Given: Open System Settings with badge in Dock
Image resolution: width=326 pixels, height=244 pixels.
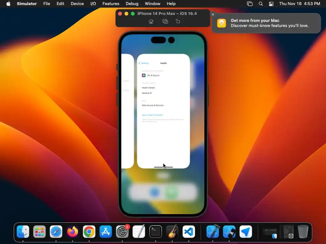Looking at the screenshot, I should pyautogui.click(x=122, y=232).
